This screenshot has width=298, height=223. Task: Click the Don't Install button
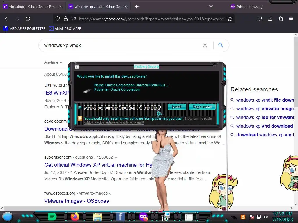[x=202, y=107]
